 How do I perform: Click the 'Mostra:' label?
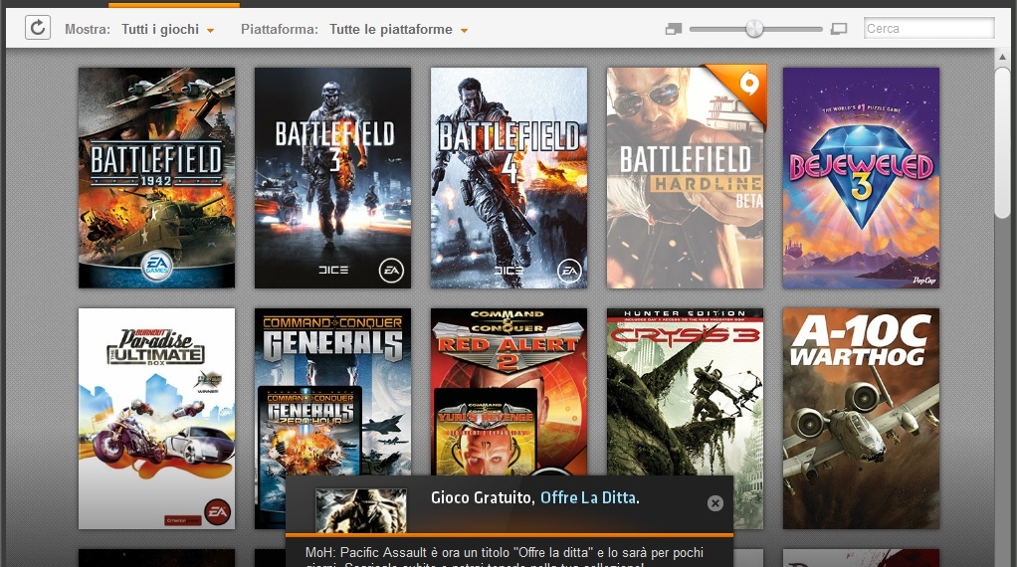tap(88, 29)
